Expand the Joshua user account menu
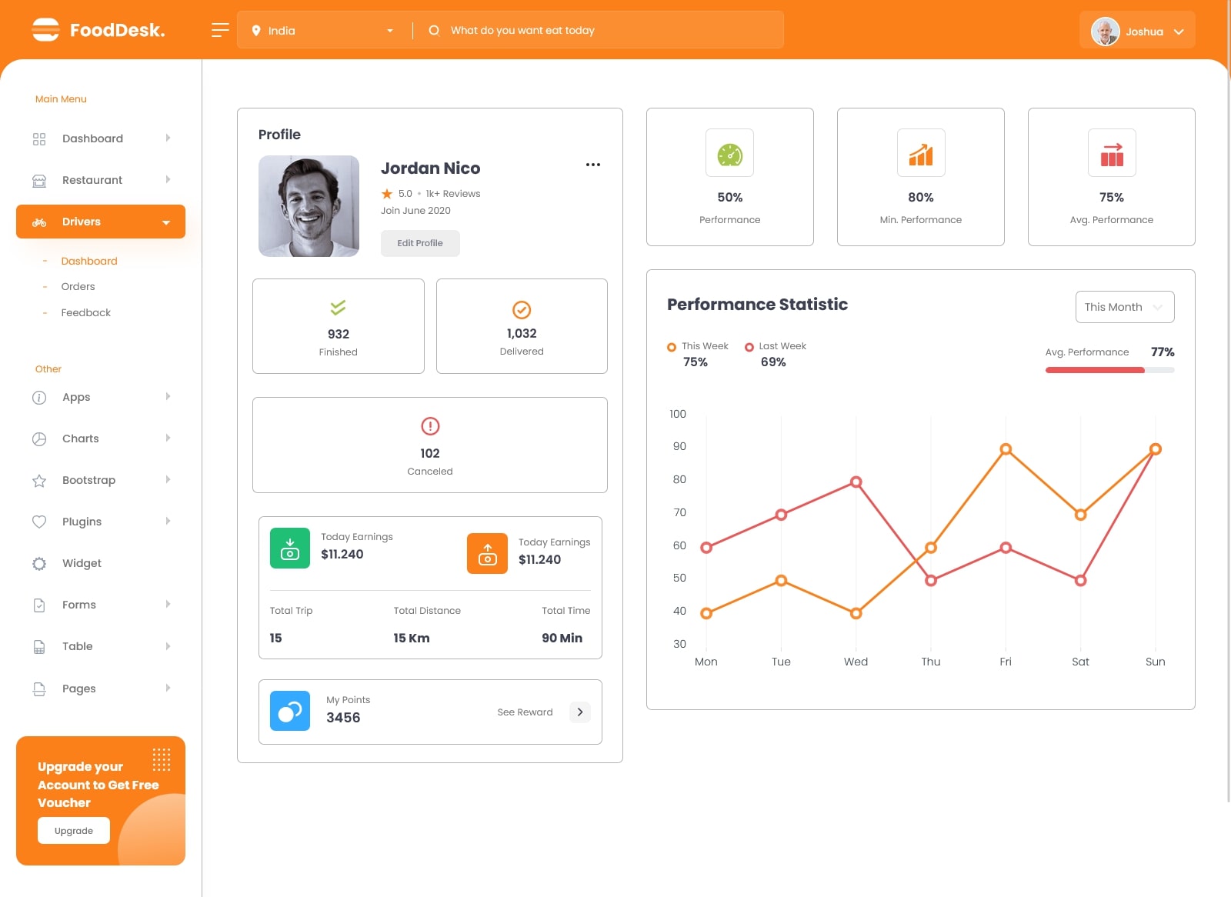1231x897 pixels. point(1137,31)
